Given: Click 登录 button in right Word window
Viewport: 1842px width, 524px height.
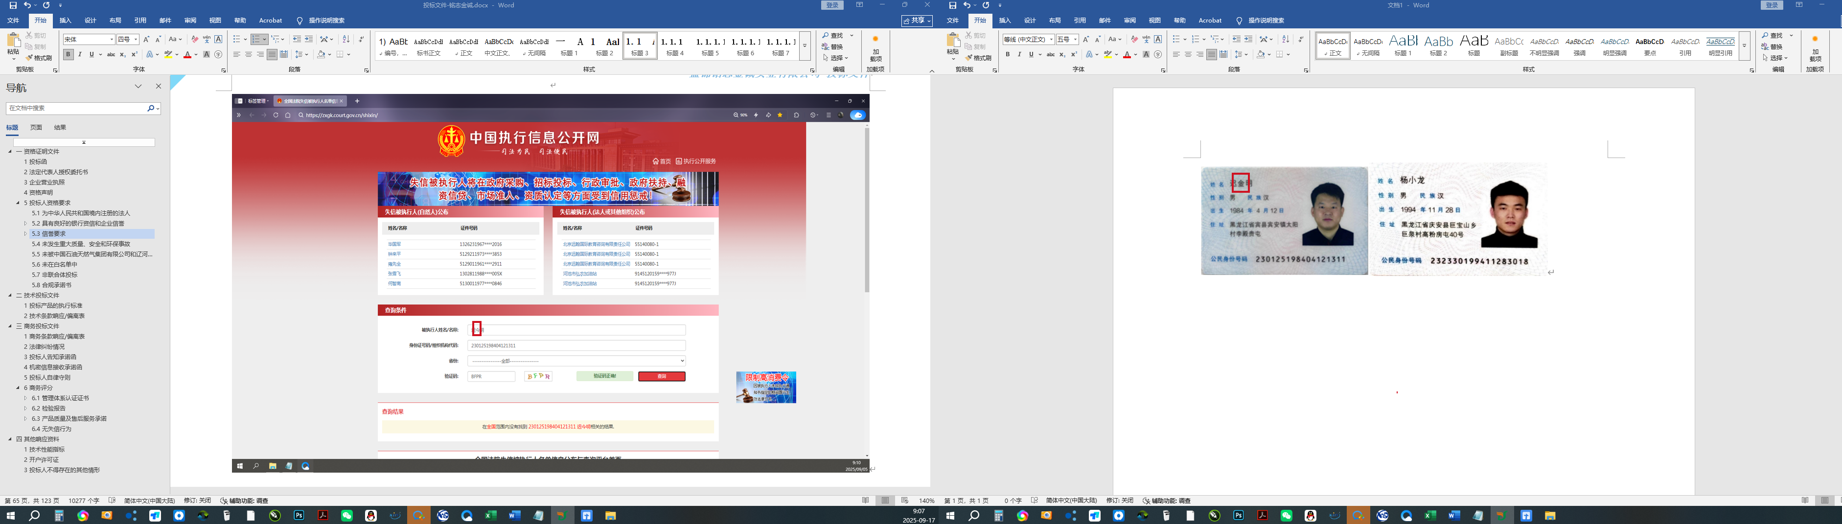Looking at the screenshot, I should point(1772,5).
